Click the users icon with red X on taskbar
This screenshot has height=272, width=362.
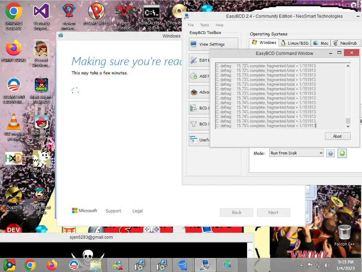(118, 265)
